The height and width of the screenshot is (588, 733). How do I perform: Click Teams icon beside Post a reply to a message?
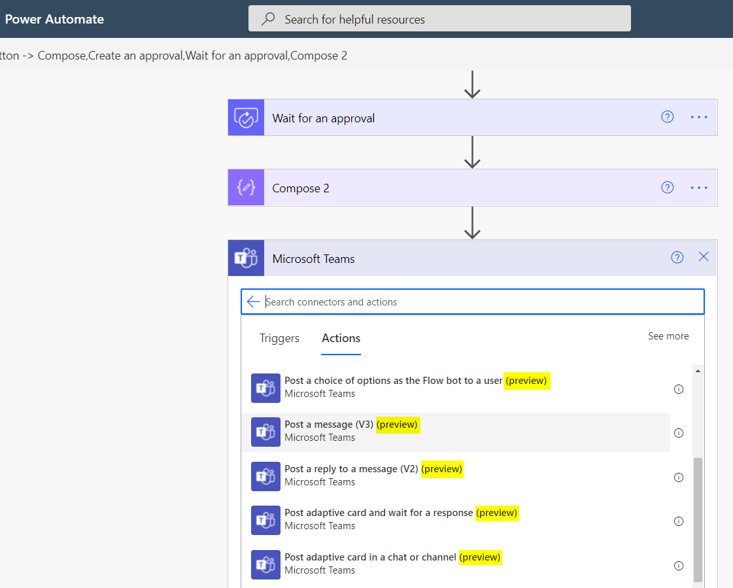(265, 476)
